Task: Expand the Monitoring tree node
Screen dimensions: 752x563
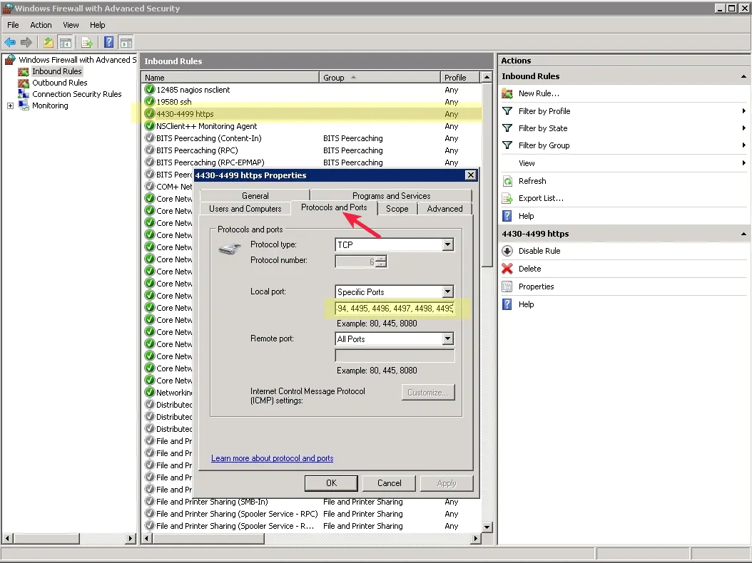Action: click(11, 105)
